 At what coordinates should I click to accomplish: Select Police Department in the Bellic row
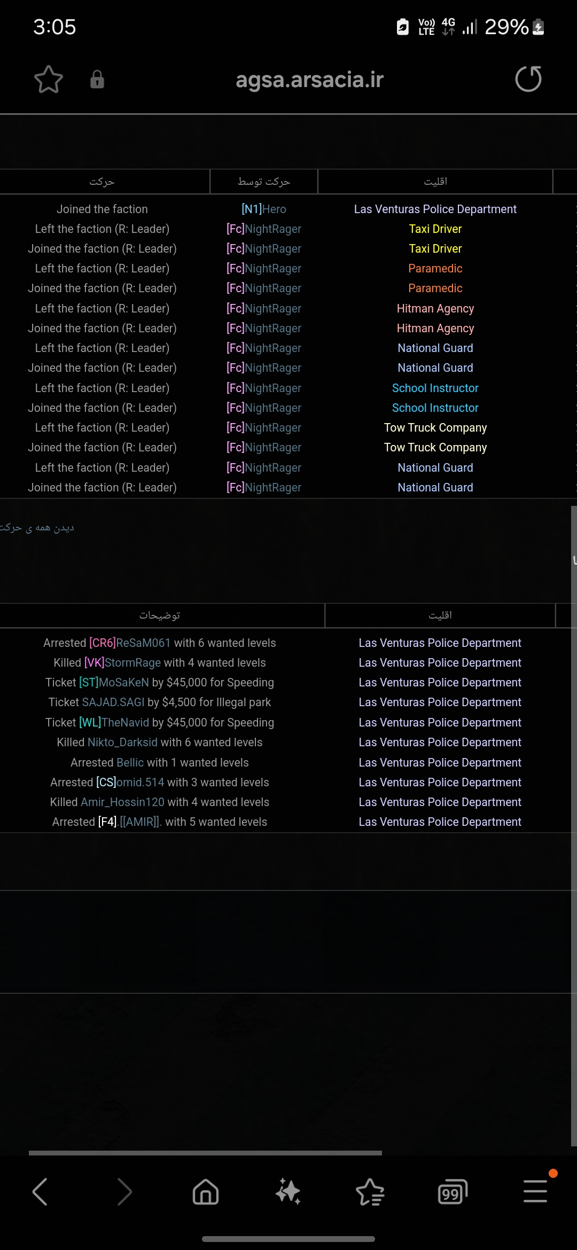point(440,762)
